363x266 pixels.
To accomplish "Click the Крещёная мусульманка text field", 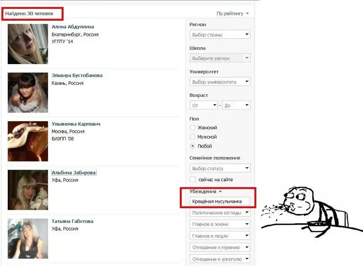I will (220, 201).
